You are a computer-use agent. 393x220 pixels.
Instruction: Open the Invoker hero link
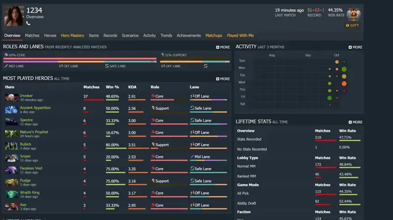(27, 96)
